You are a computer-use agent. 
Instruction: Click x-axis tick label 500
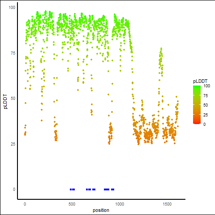[72, 204]
